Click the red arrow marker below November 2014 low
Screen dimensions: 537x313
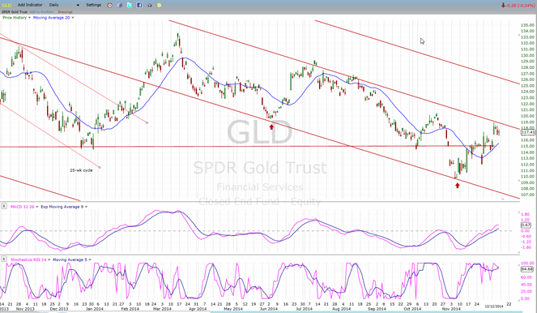click(x=458, y=186)
